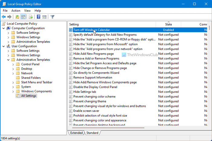Toggle the Action Pane toolbar button
The width and height of the screenshot is (212, 141).
[44, 17]
